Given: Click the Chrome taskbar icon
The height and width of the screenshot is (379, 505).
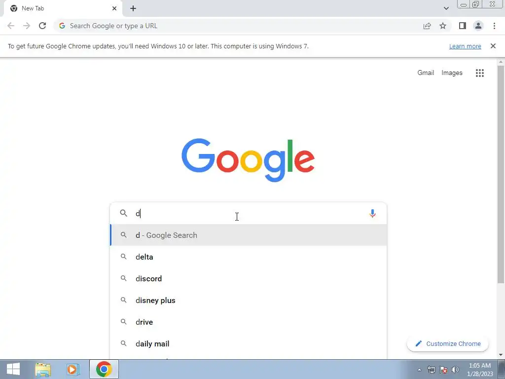Looking at the screenshot, I should pyautogui.click(x=104, y=369).
